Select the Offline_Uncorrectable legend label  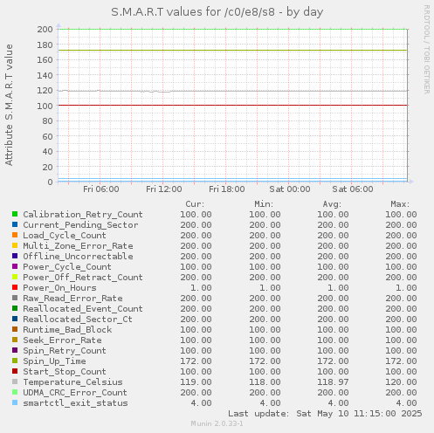(x=78, y=257)
